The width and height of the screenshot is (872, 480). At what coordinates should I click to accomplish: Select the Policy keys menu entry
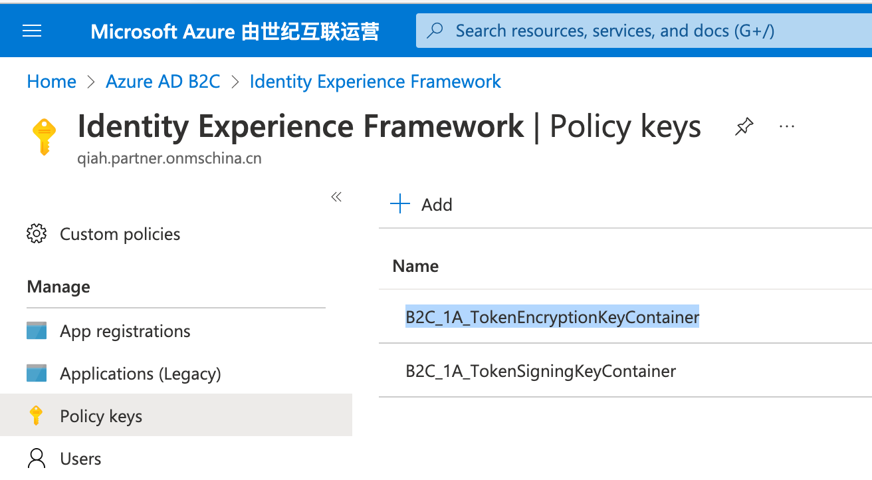(101, 416)
